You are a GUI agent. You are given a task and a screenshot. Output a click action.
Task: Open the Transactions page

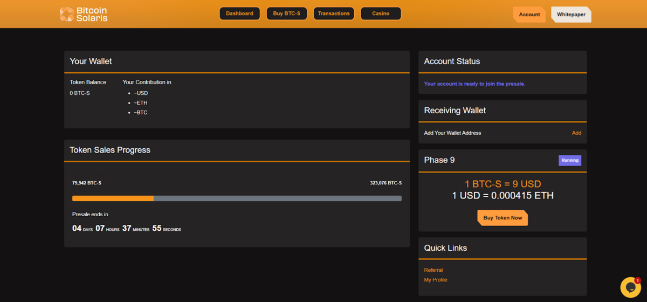point(334,13)
